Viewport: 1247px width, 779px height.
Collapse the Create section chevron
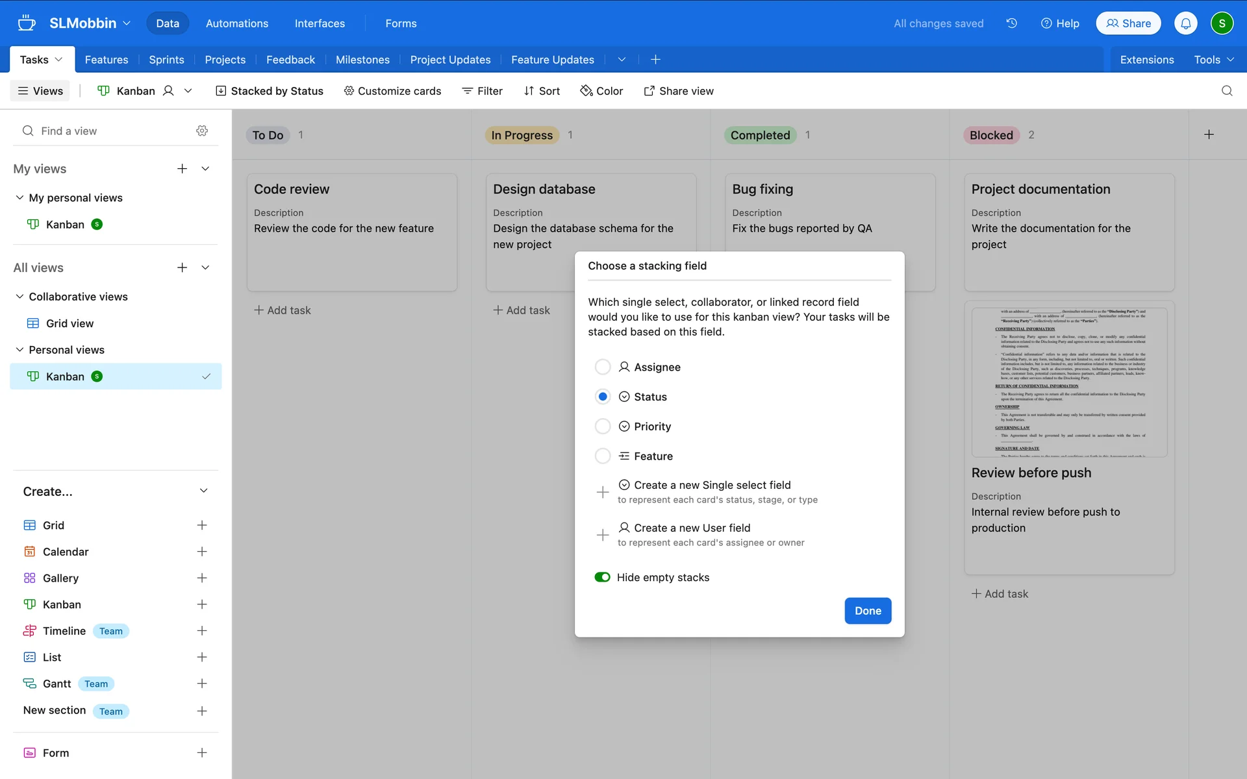(x=203, y=491)
